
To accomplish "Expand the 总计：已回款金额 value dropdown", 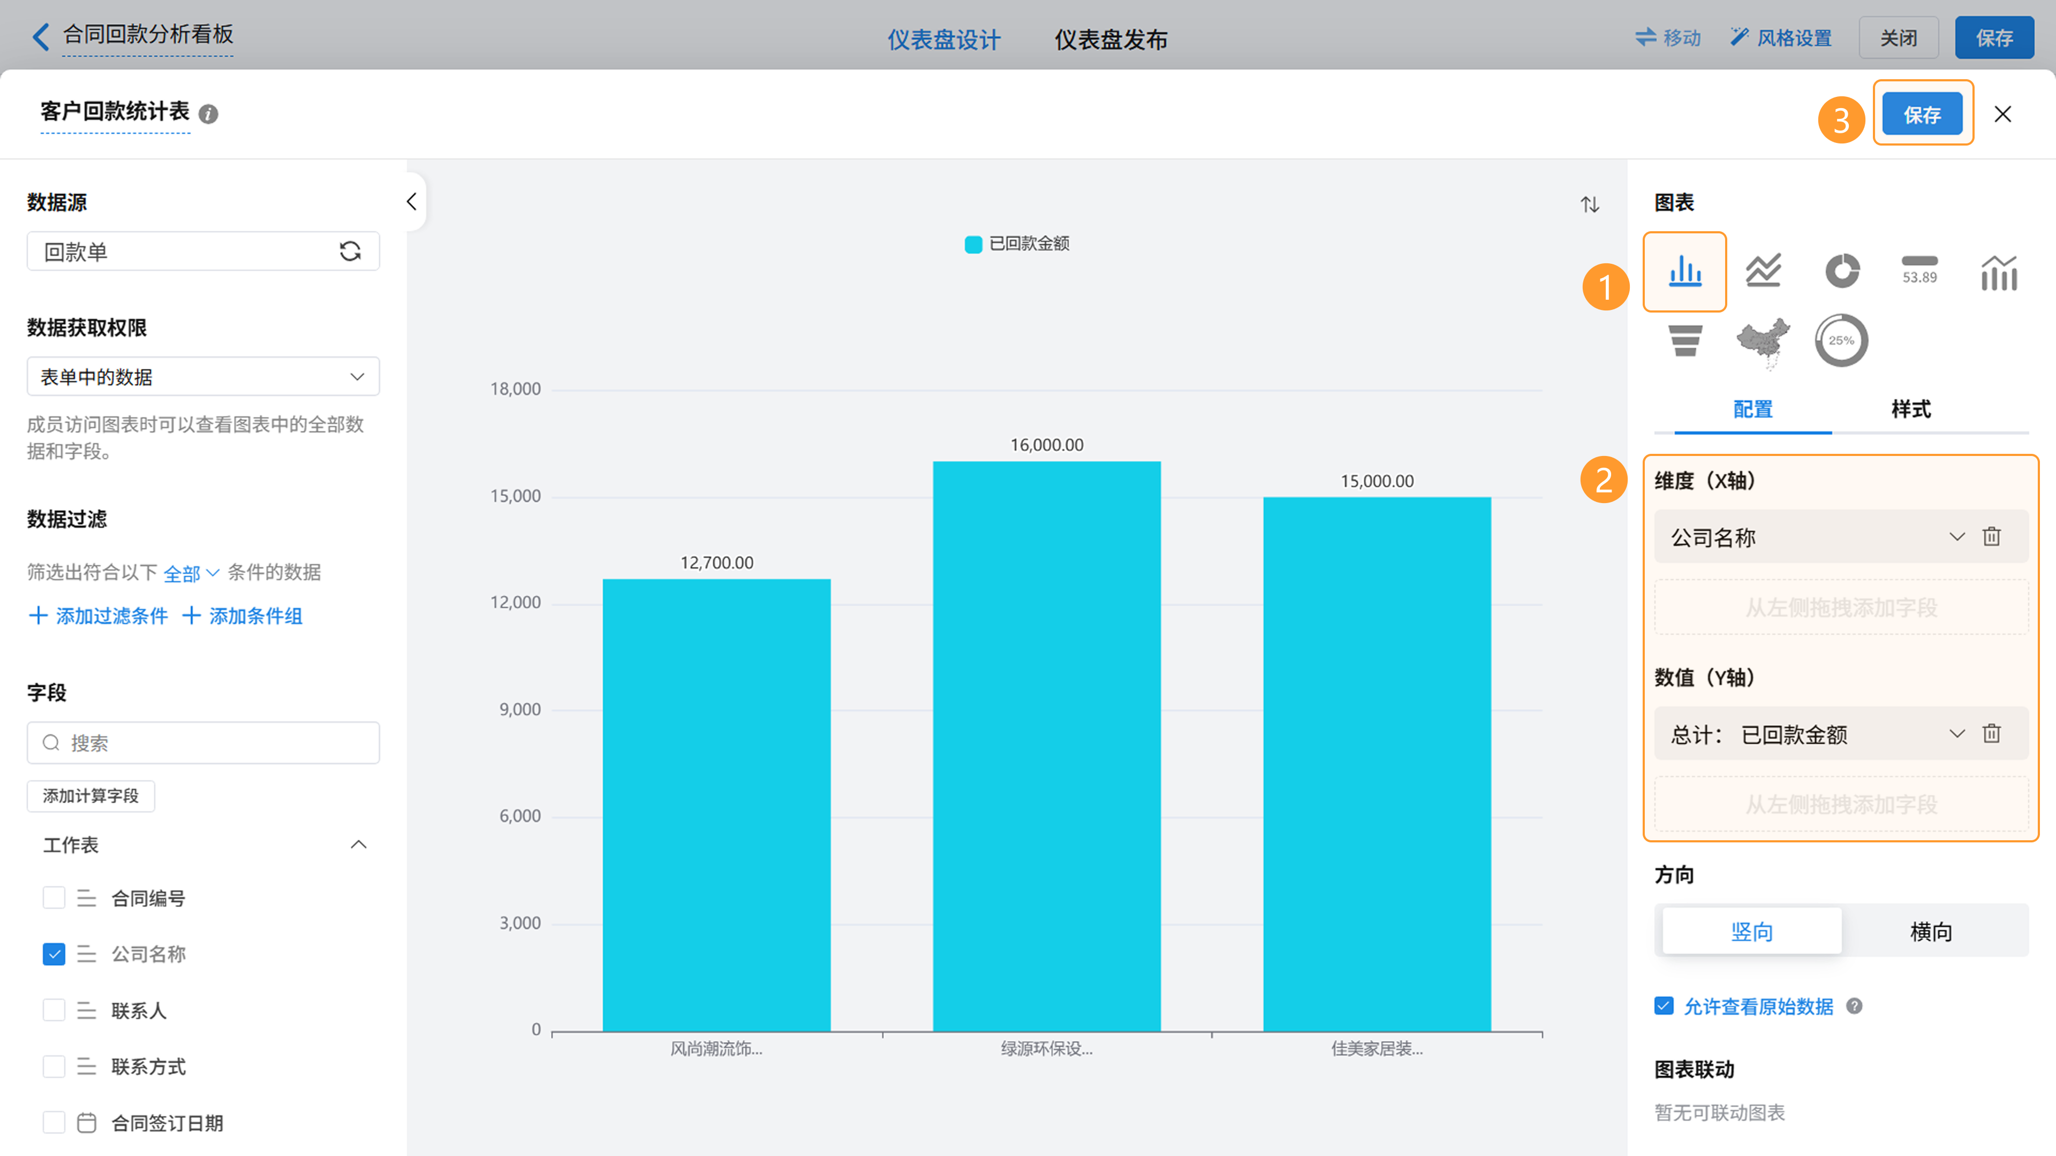I will click(1956, 734).
